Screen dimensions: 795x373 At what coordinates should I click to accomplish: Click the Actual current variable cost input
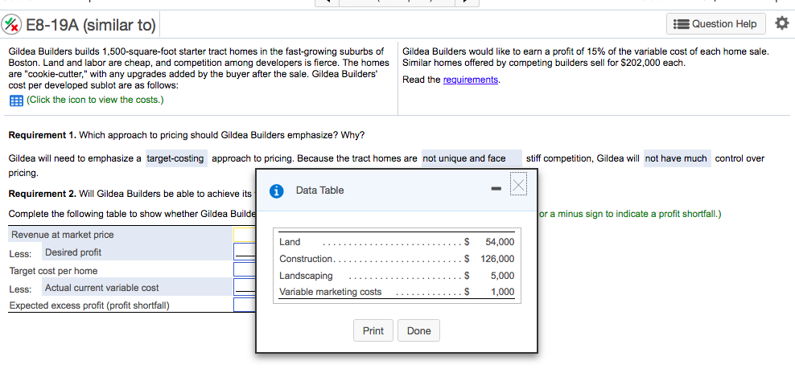tap(245, 287)
